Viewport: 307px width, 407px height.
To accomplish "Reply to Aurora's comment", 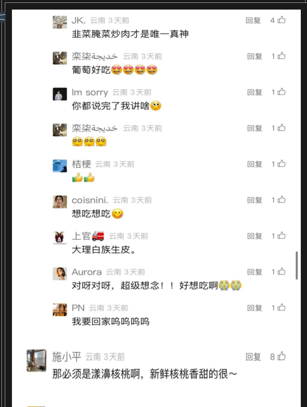I will (x=254, y=272).
